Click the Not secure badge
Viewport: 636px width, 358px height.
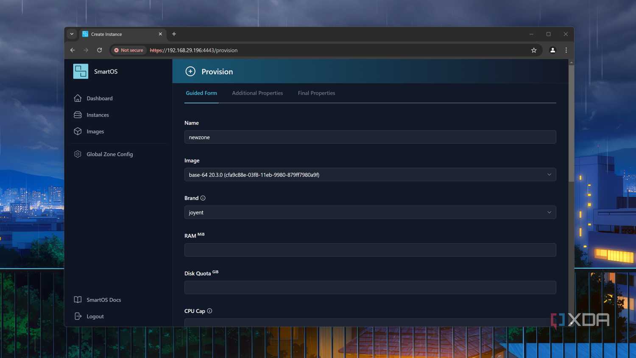(128, 50)
